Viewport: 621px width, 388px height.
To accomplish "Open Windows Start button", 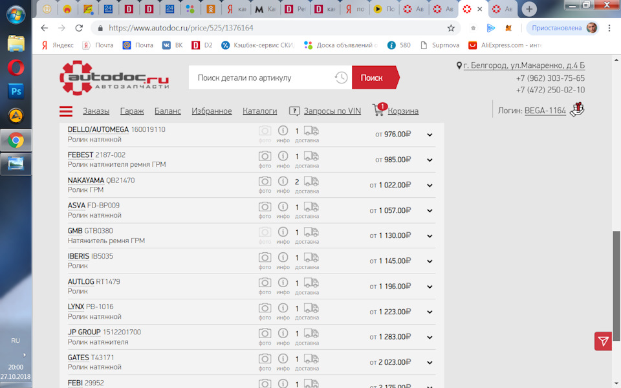I will (x=16, y=15).
